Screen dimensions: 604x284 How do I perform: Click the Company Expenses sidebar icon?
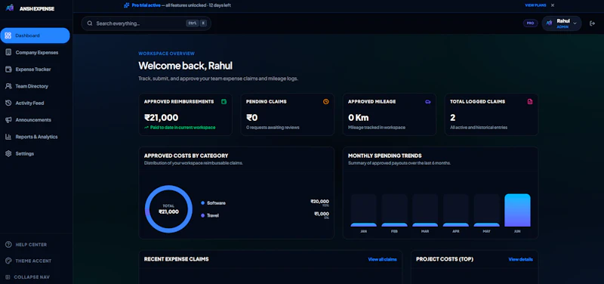click(8, 52)
